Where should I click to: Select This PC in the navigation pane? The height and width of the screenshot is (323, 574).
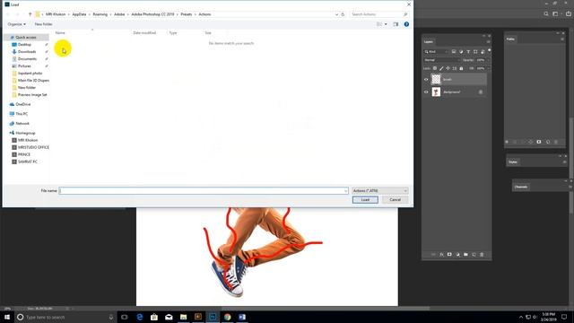[x=22, y=114]
